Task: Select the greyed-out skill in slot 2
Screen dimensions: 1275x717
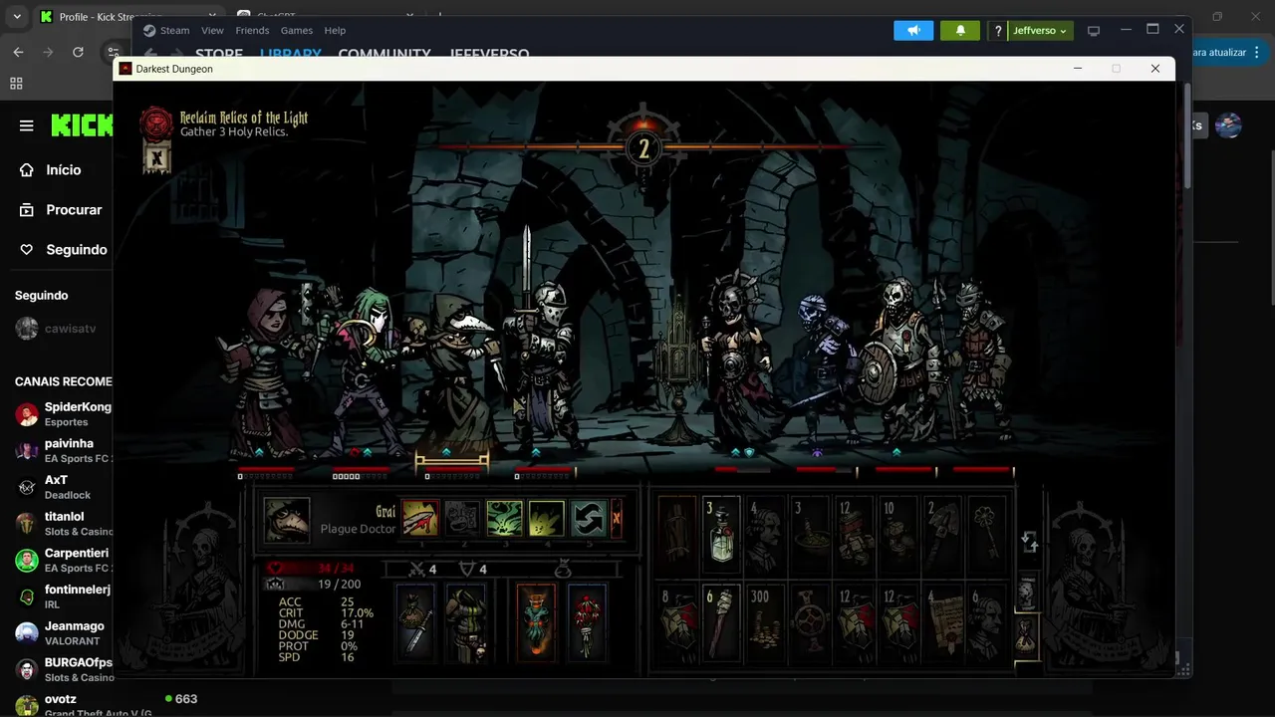Action: point(462,518)
